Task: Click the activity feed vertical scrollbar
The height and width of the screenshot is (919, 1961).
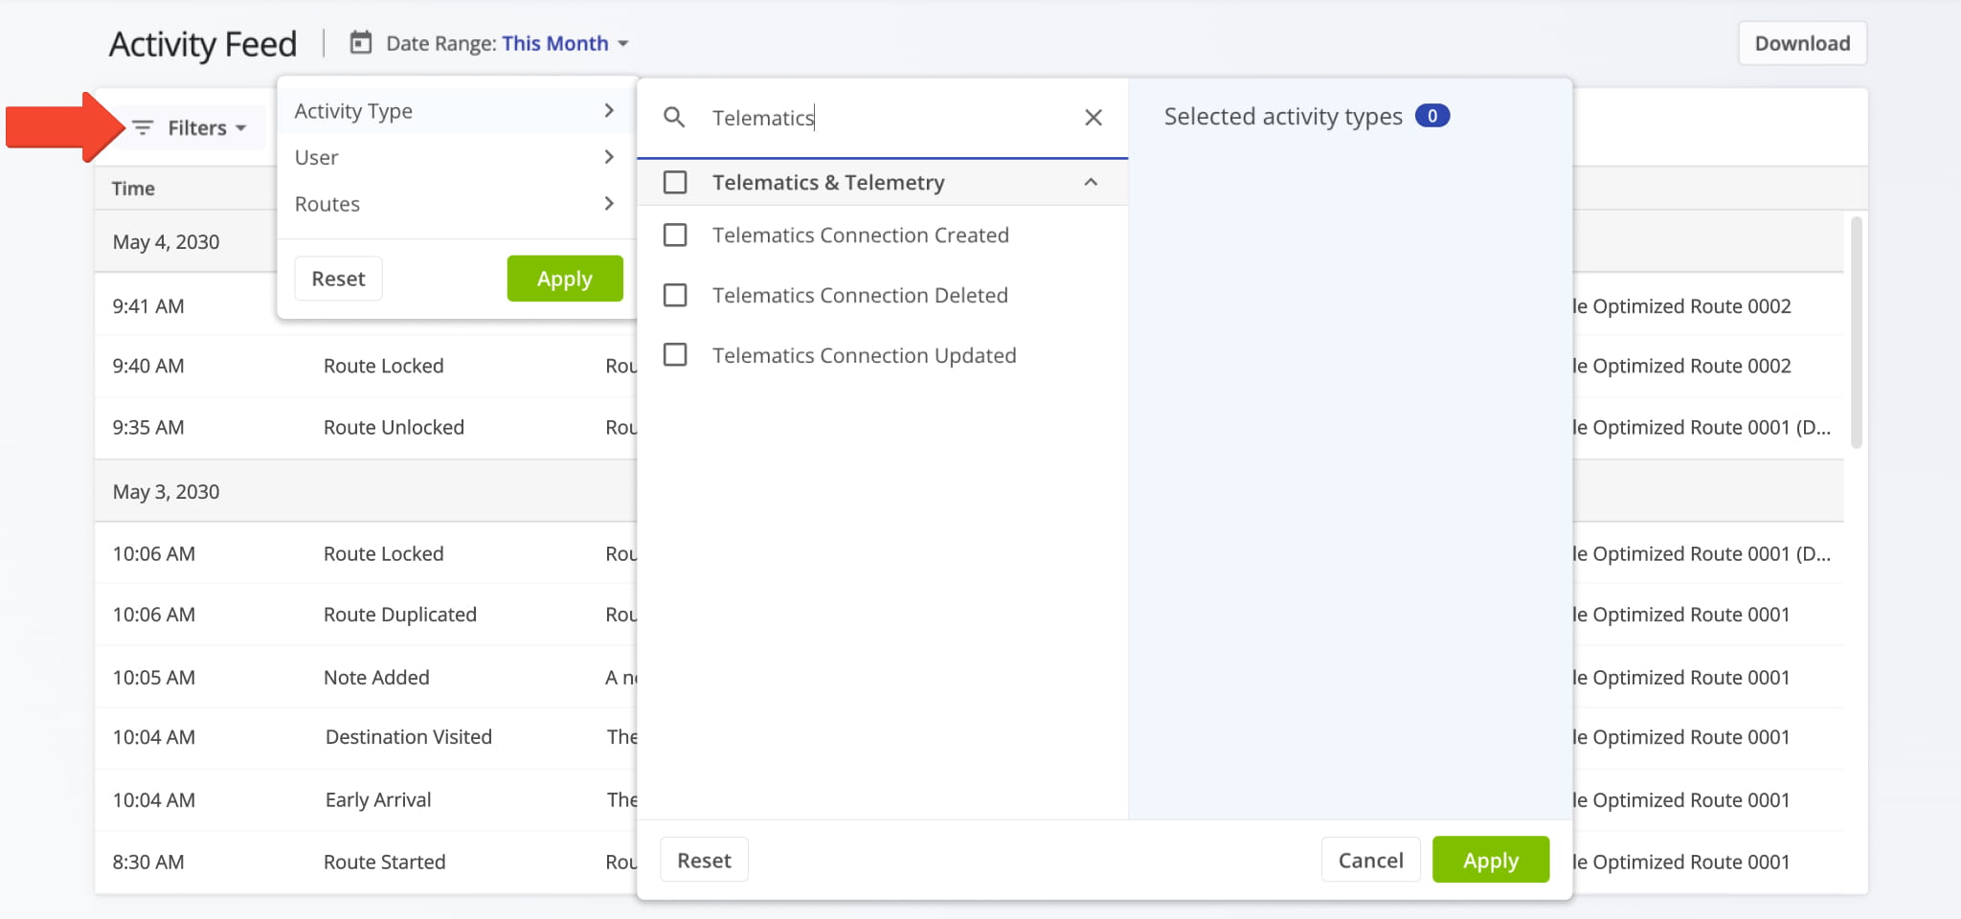Action: pos(1857,331)
